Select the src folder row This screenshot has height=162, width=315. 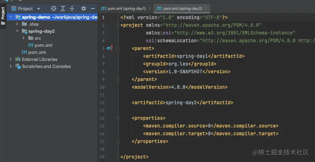tap(52, 38)
